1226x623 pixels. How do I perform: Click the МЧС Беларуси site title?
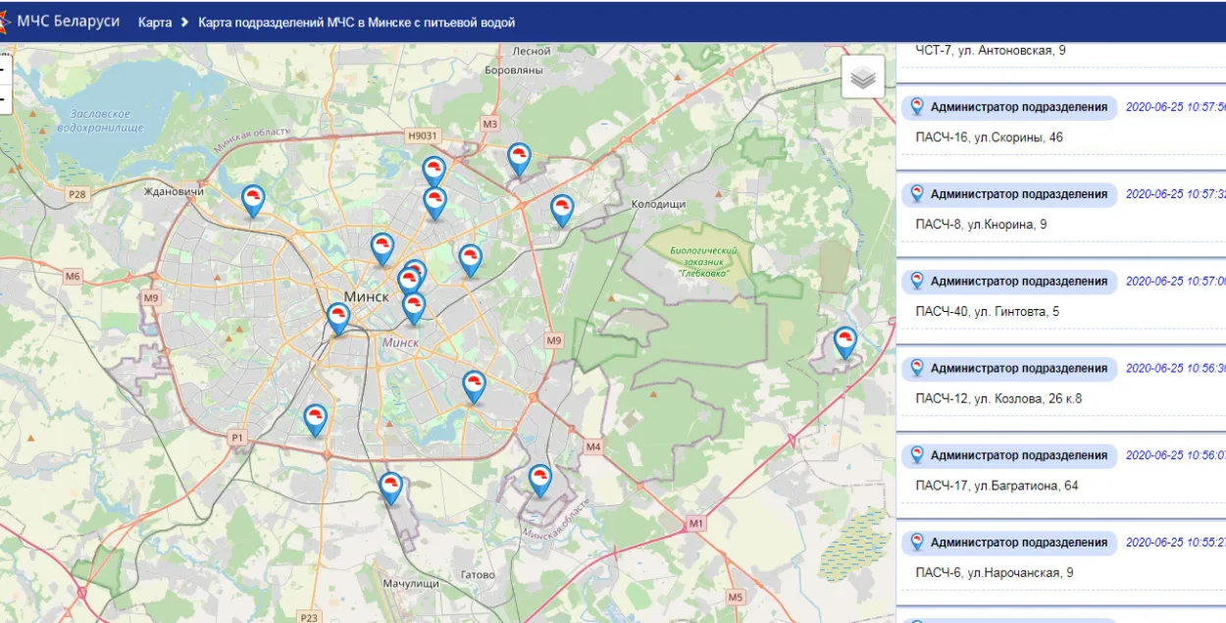pos(69,22)
